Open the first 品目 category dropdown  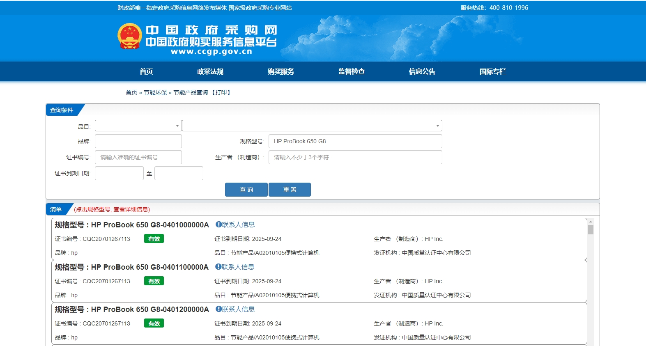tap(138, 126)
